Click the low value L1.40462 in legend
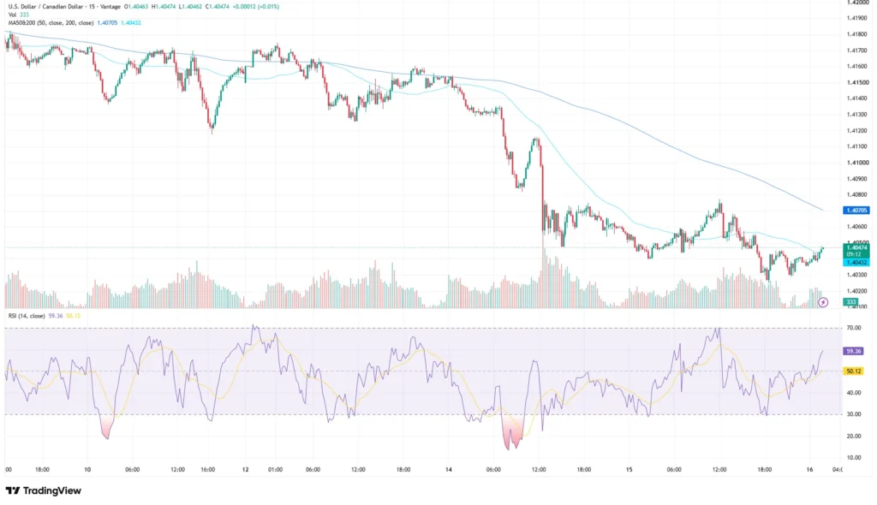 coord(191,7)
